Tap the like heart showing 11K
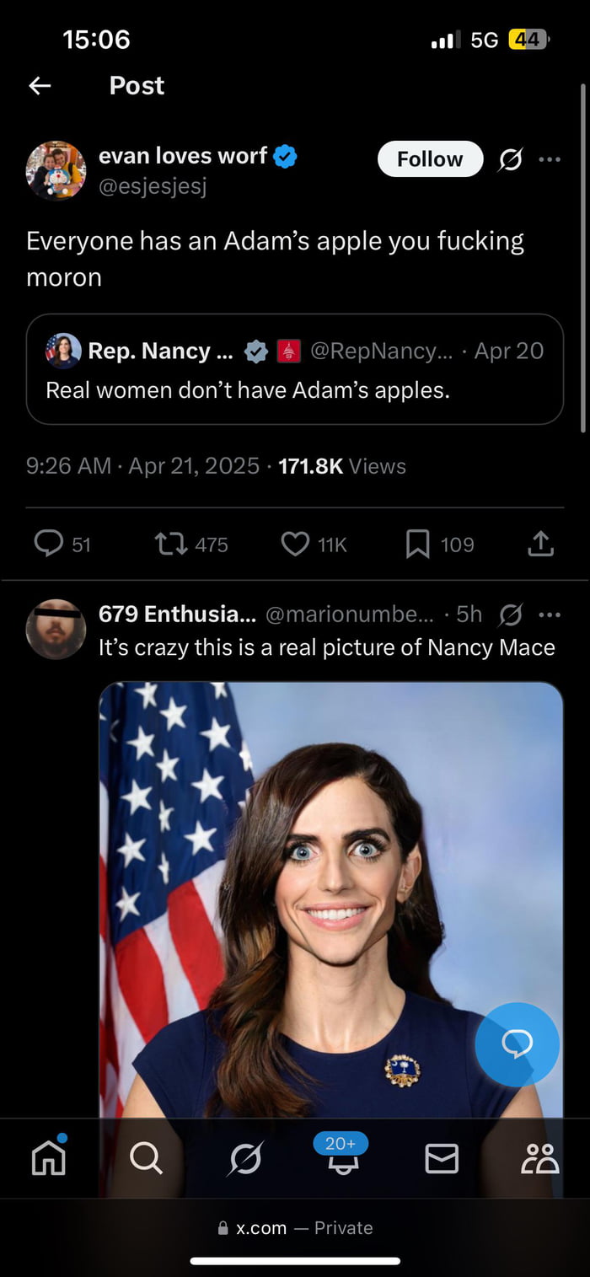Viewport: 590px width, 1277px height. click(x=295, y=544)
